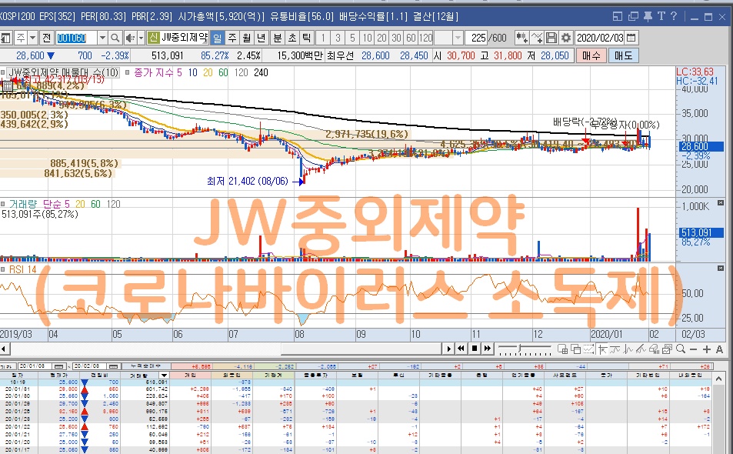Zoom in the chart with the plus icon
This screenshot has height=454, width=733.
click(706, 349)
